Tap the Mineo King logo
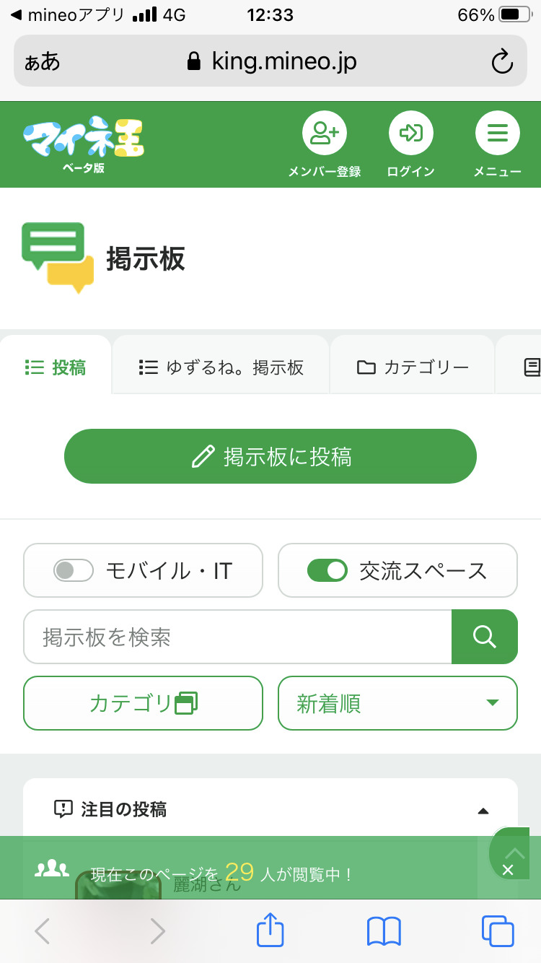Viewport: 541px width, 963px height. tap(84, 141)
